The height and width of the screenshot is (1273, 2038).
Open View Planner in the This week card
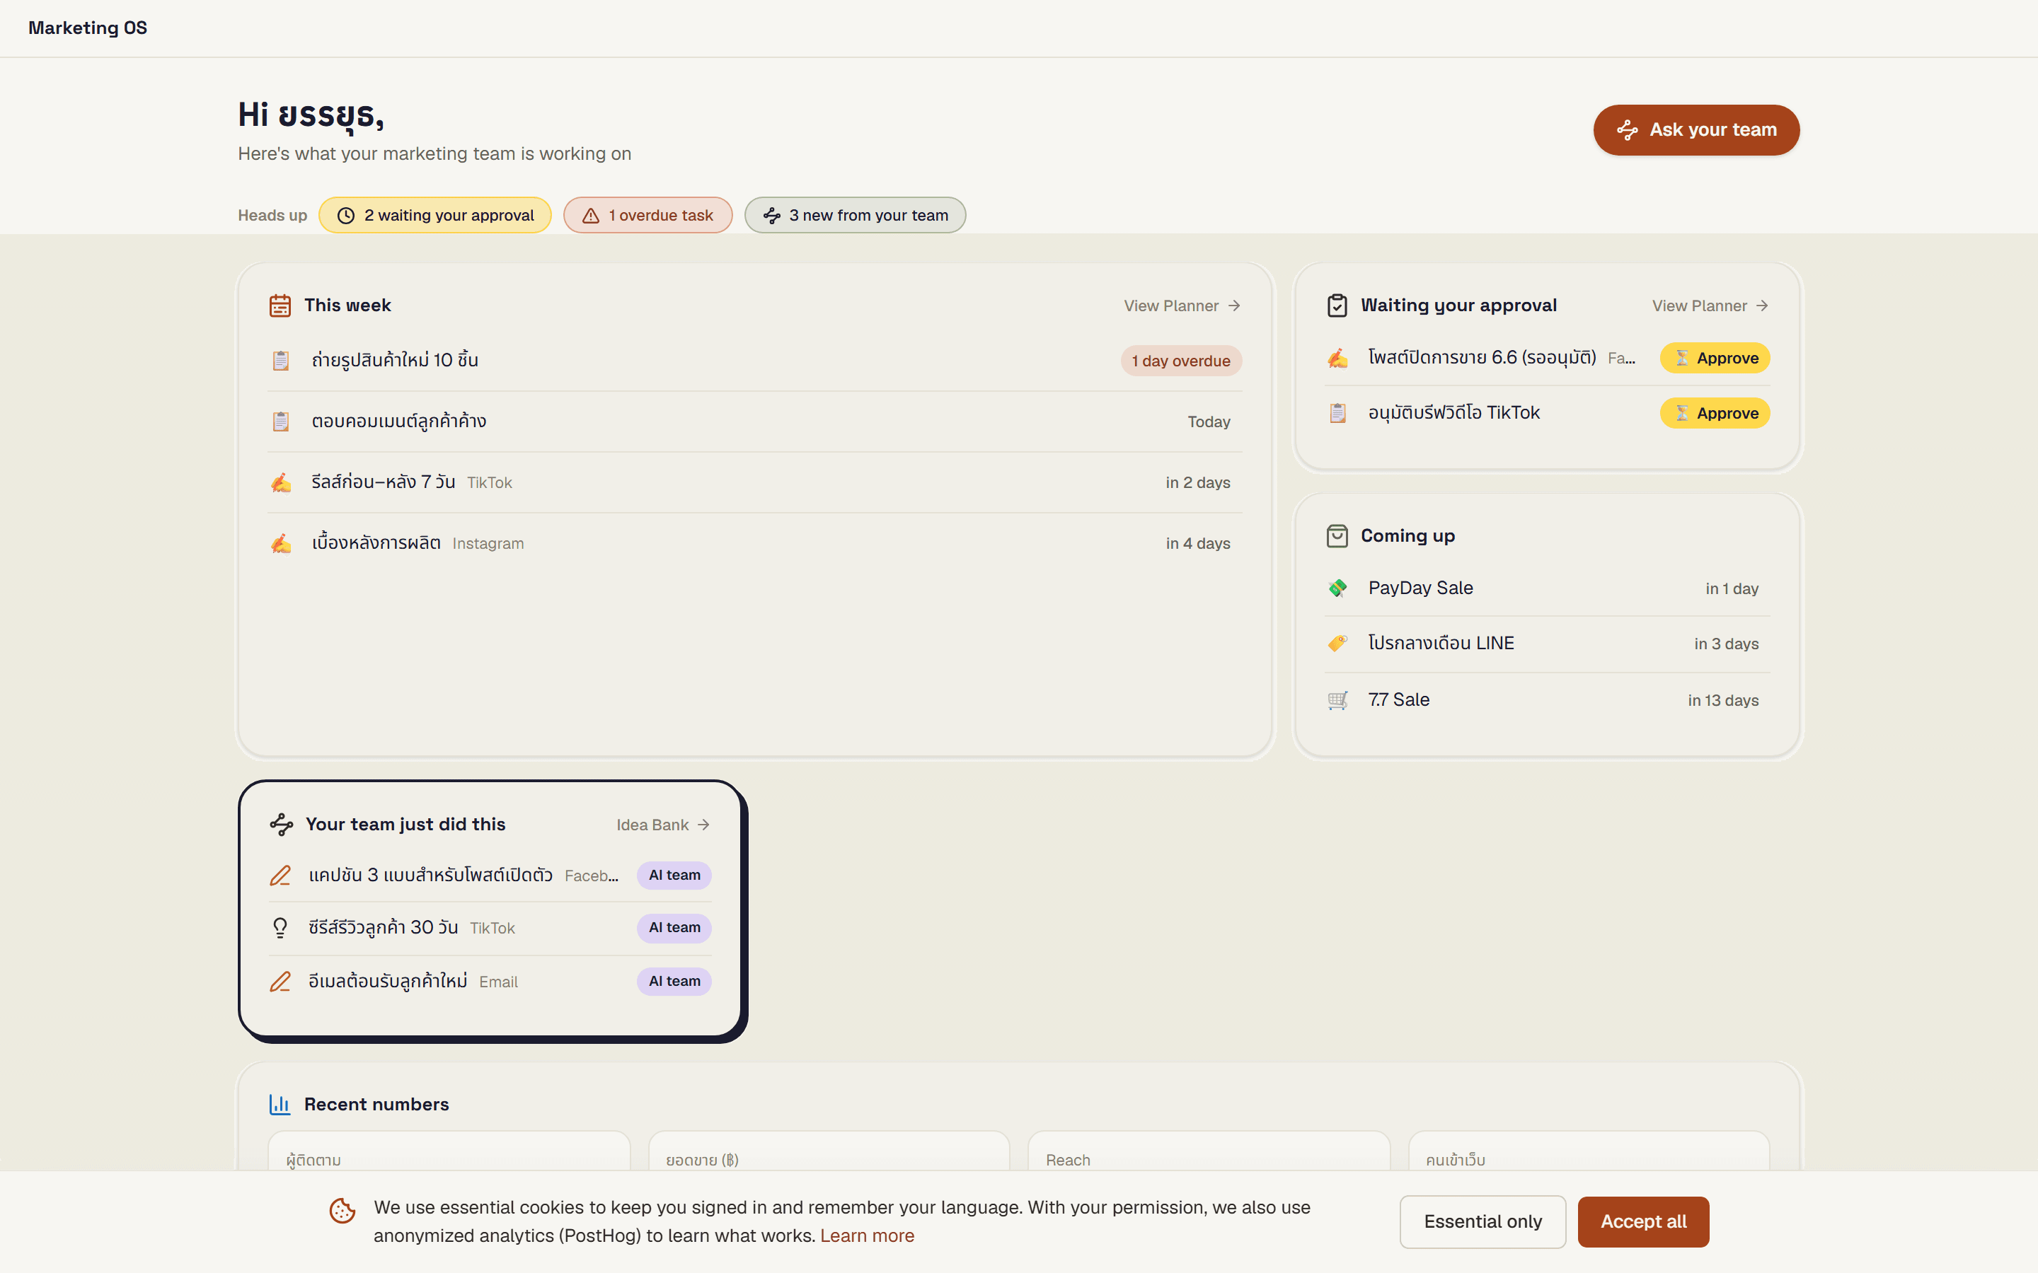(1182, 306)
